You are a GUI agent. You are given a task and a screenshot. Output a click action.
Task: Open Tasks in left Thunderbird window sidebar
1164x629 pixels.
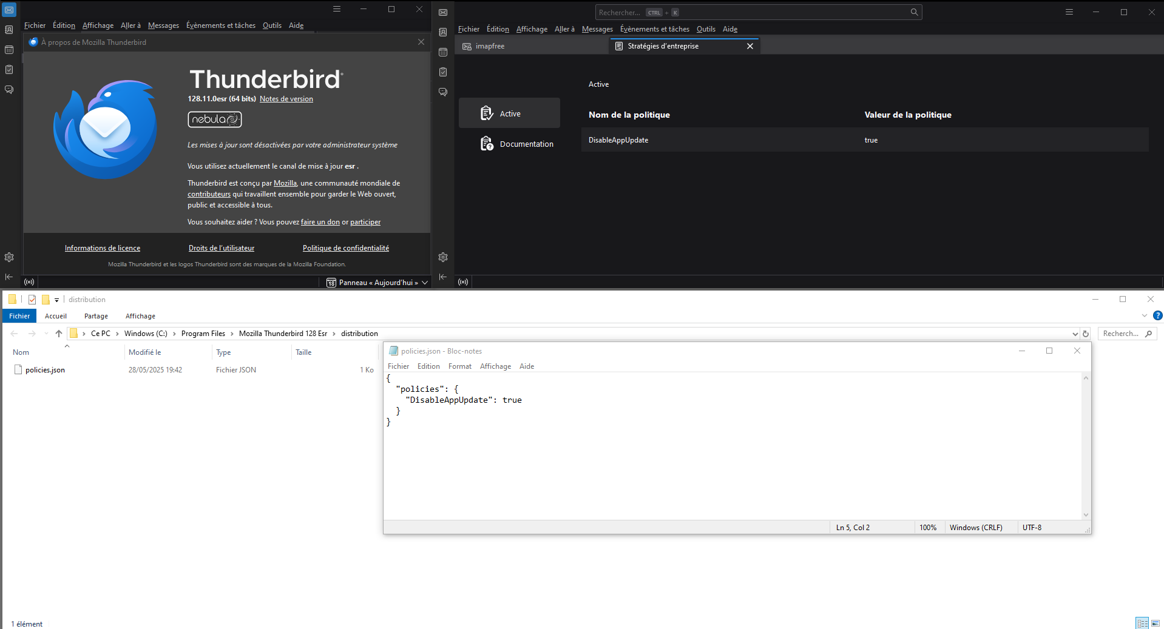[x=9, y=70]
